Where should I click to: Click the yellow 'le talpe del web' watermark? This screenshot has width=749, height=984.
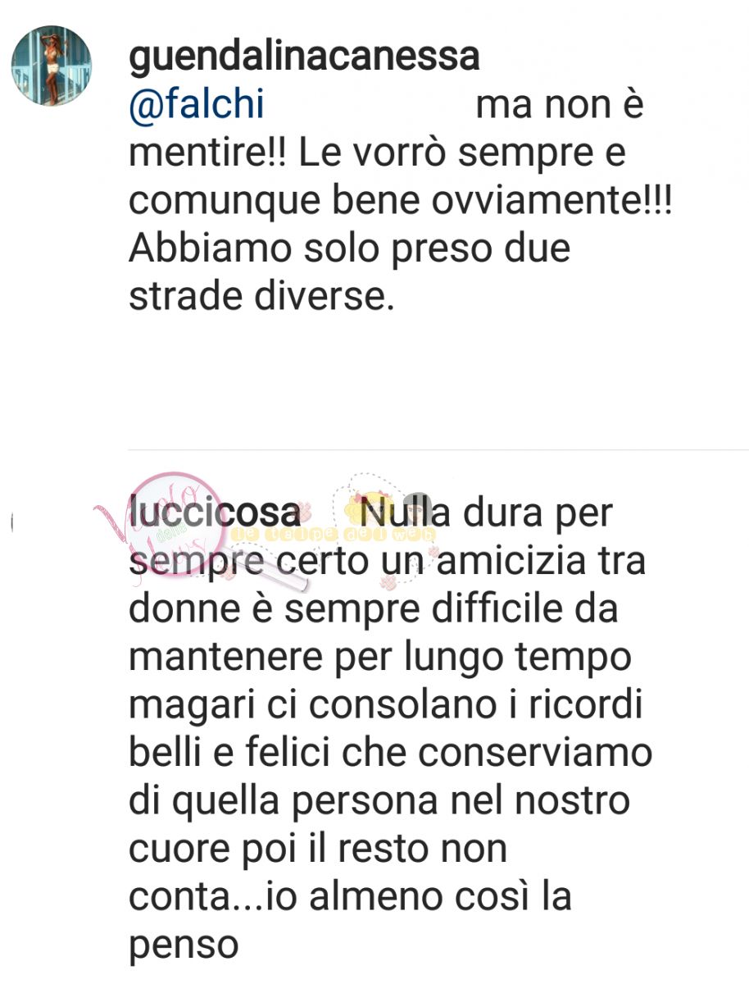pos(334,534)
